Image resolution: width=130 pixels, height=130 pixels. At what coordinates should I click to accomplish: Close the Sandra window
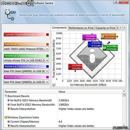click(124, 2)
